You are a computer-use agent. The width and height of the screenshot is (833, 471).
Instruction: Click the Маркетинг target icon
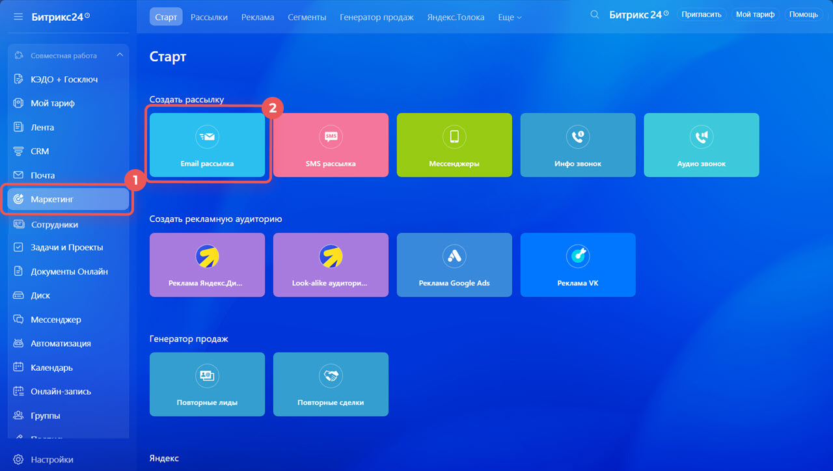(18, 199)
